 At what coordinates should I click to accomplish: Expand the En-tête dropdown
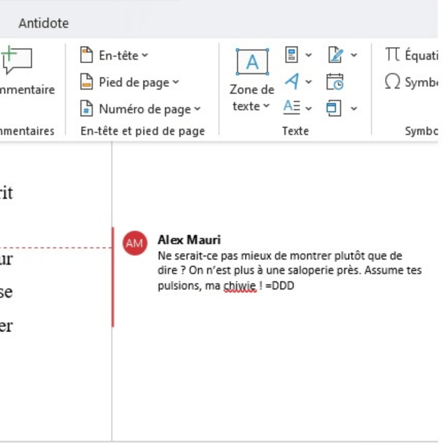tap(145, 55)
